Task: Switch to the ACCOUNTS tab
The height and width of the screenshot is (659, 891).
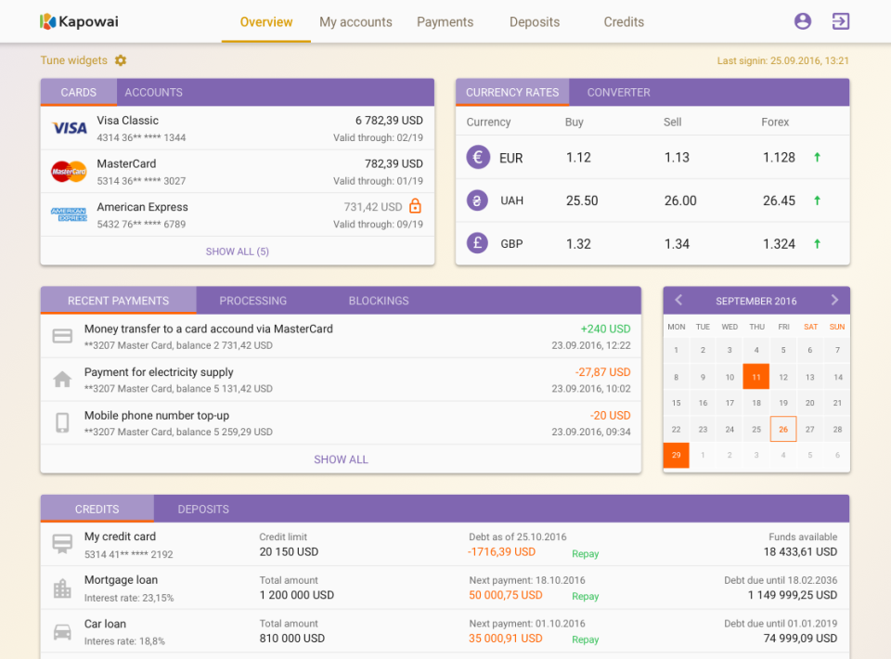Action: point(153,92)
